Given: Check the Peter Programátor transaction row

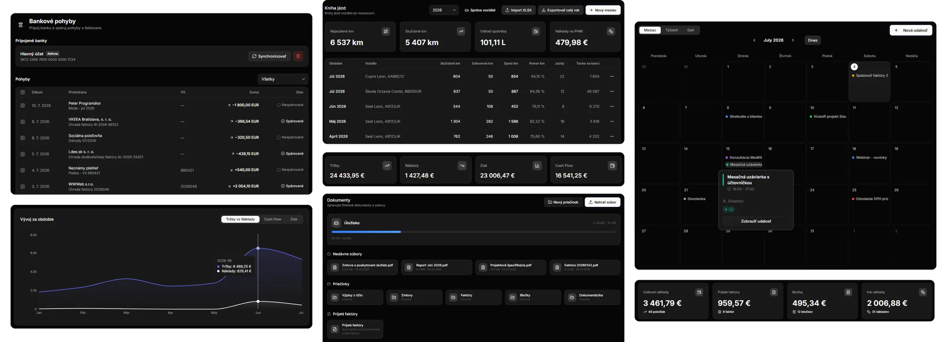Looking at the screenshot, I should (22, 106).
